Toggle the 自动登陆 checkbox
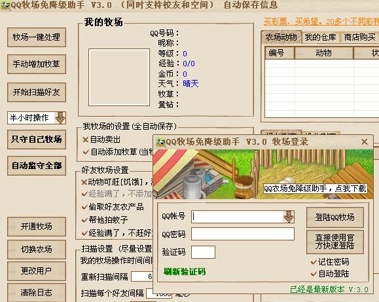The width and height of the screenshot is (379, 302). [314, 274]
